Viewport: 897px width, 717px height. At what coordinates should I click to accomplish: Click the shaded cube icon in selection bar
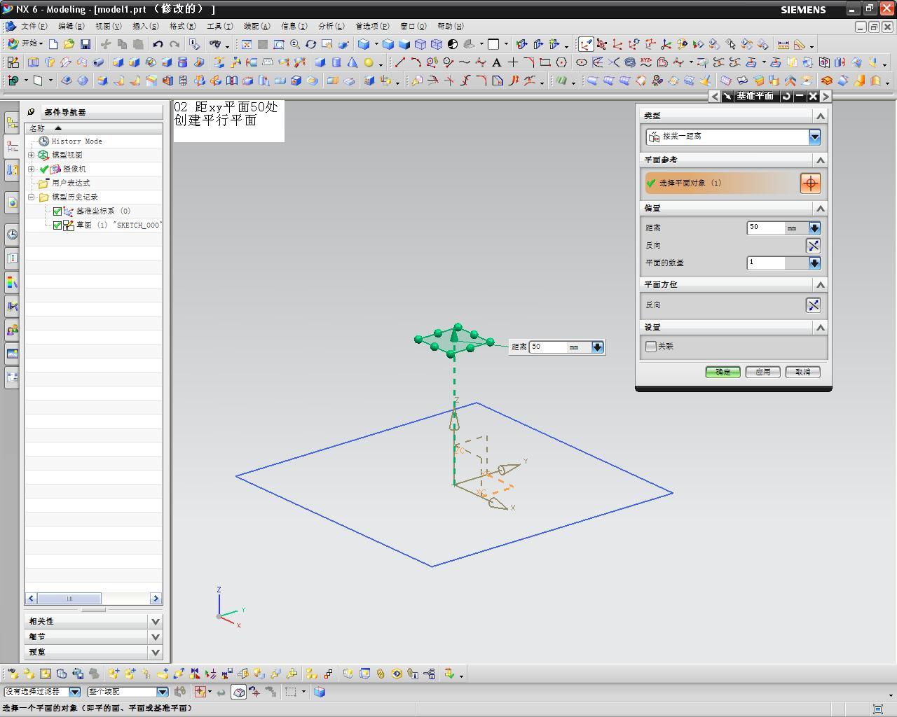click(x=320, y=692)
